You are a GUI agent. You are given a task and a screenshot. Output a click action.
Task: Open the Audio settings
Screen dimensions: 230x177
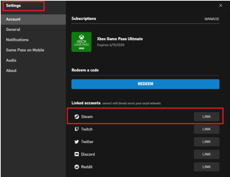pos(33,60)
